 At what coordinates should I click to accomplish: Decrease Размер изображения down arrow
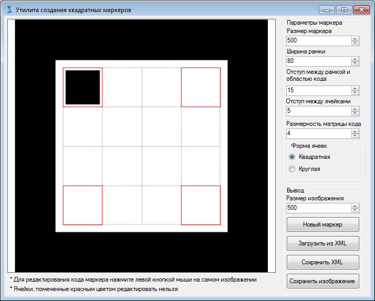point(355,210)
